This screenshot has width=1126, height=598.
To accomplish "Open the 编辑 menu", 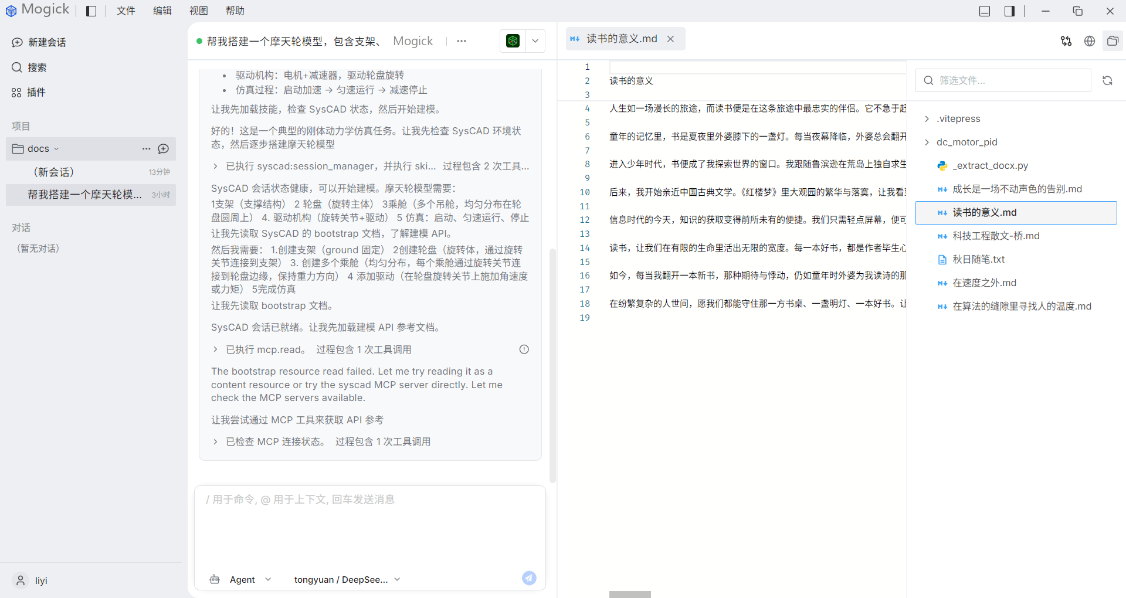I will pos(162,11).
